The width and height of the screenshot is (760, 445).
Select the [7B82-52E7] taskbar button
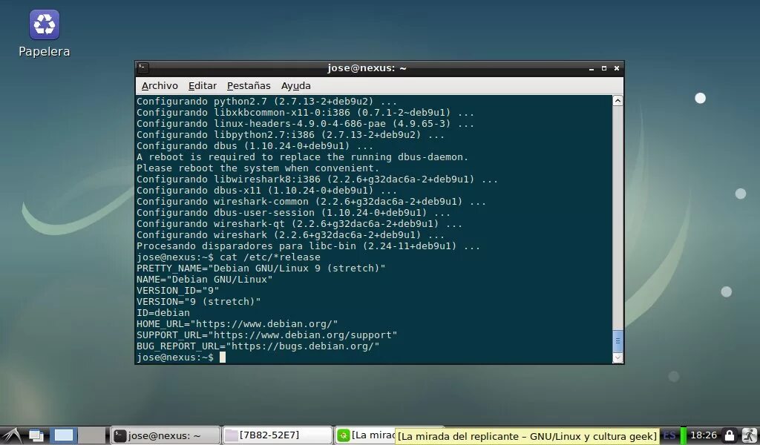278,435
